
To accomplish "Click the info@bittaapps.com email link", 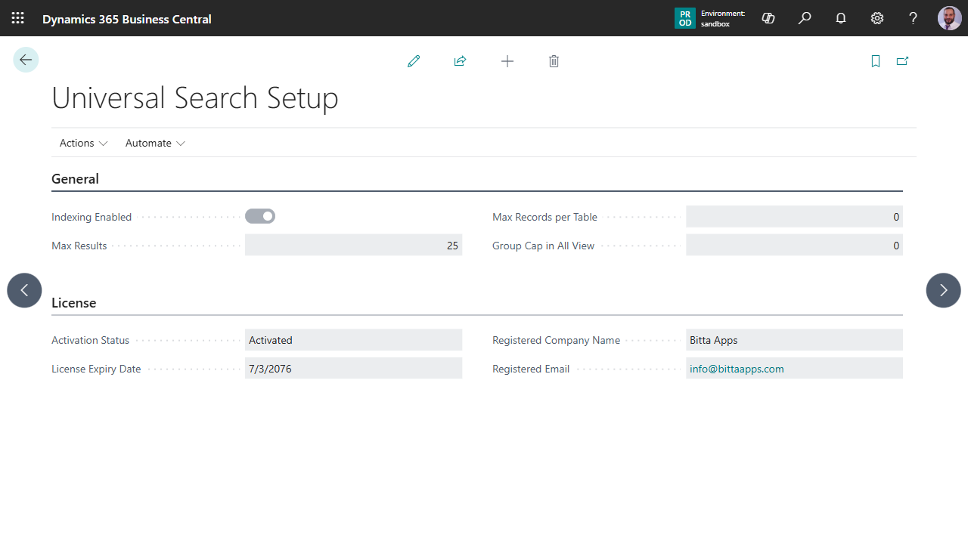I will (x=737, y=369).
